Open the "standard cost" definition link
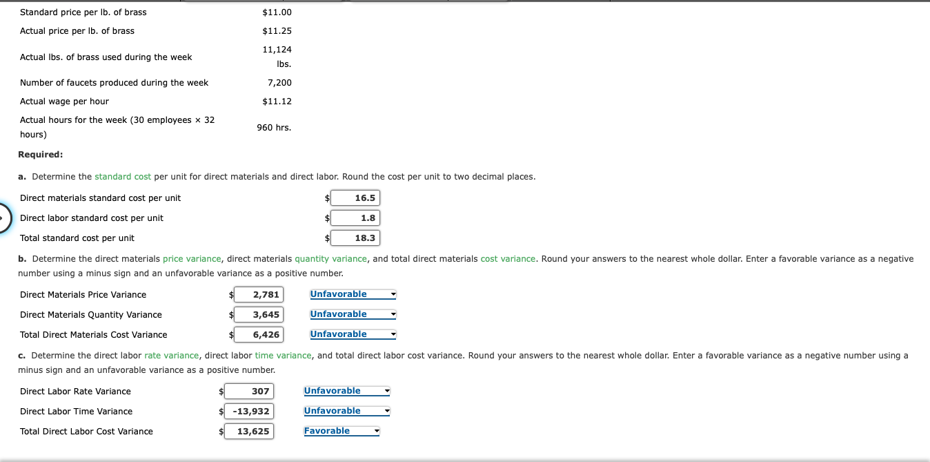Screen dimensions: 930x462 pyautogui.click(x=123, y=176)
